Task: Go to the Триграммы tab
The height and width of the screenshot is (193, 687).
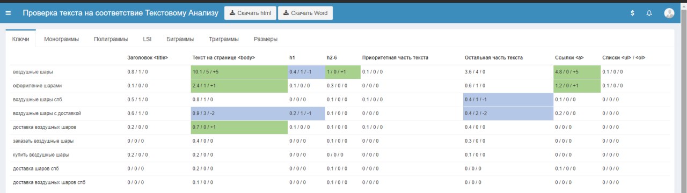Action: point(224,39)
